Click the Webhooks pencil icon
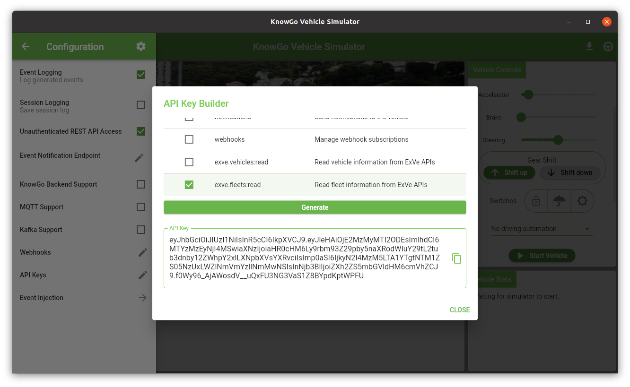 point(143,252)
